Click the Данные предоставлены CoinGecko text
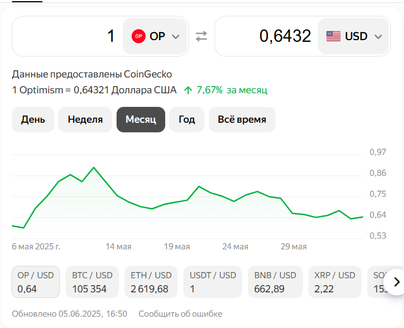 click(92, 74)
